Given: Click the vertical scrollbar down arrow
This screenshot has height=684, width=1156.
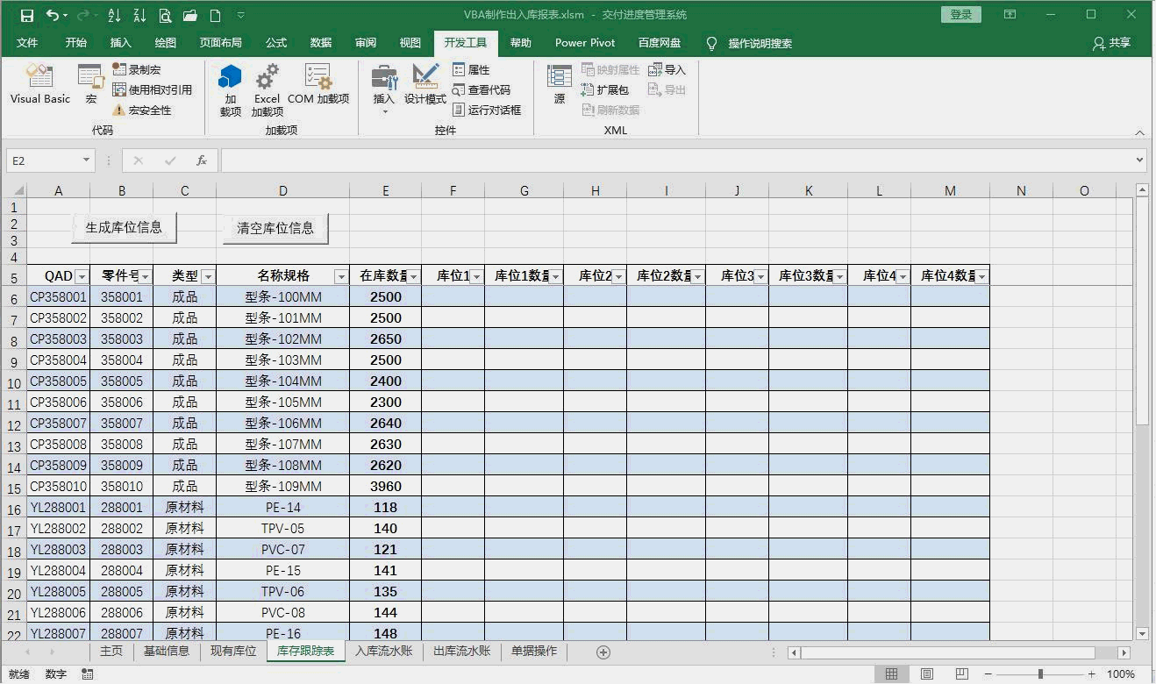Looking at the screenshot, I should tap(1142, 633).
